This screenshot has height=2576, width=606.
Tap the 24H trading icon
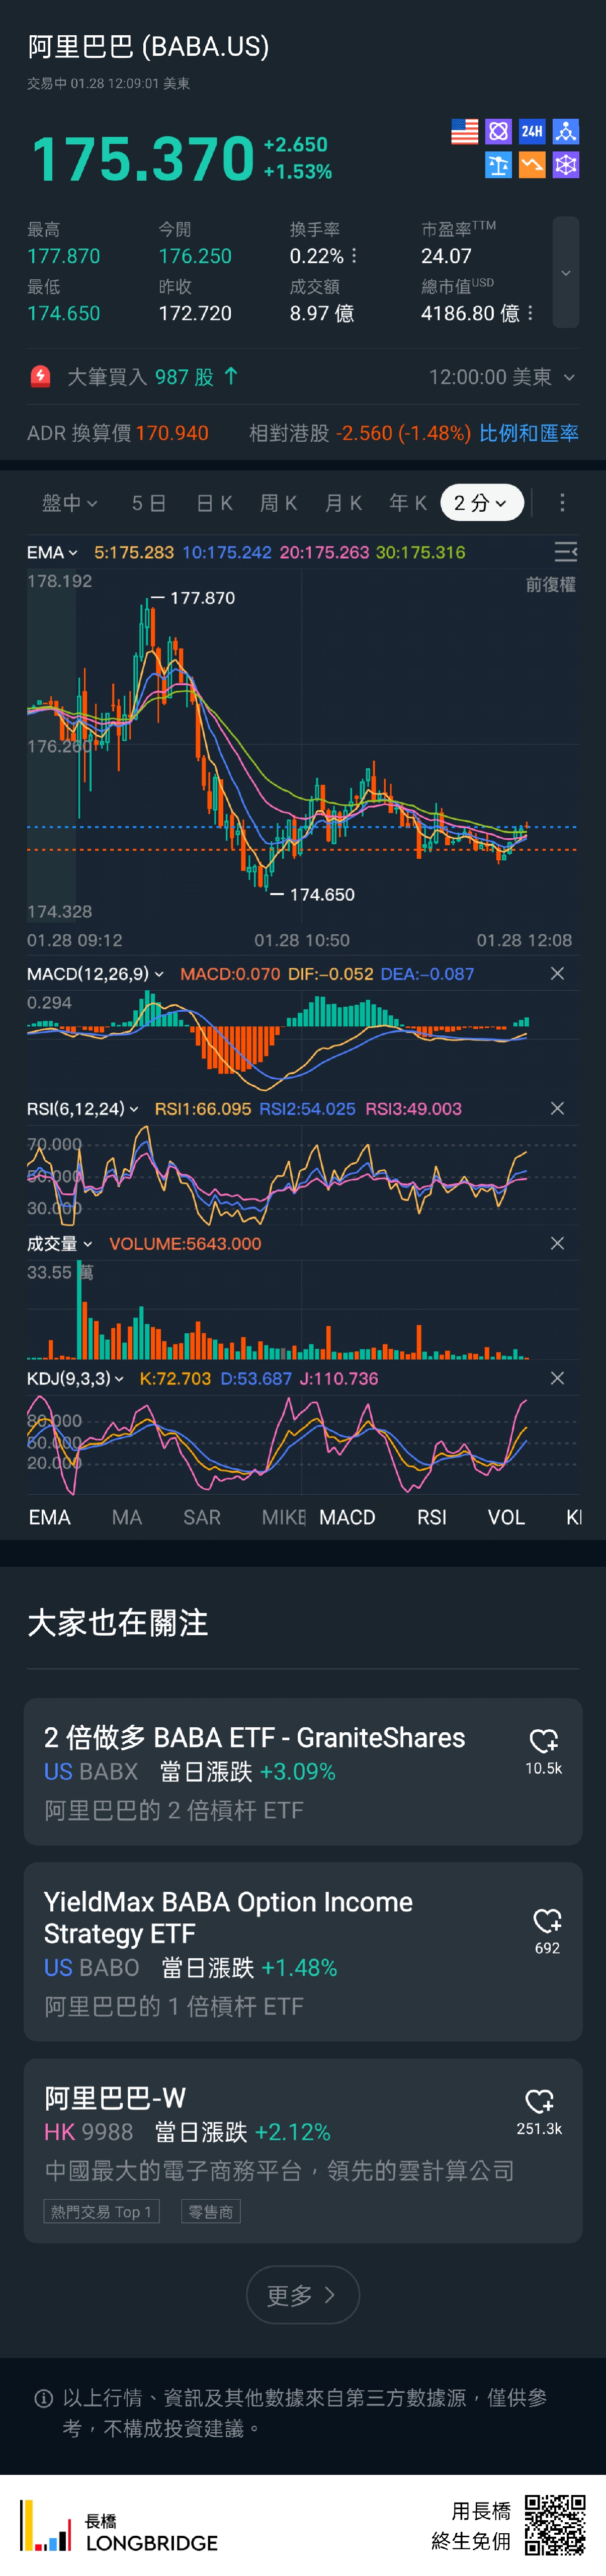tap(532, 132)
